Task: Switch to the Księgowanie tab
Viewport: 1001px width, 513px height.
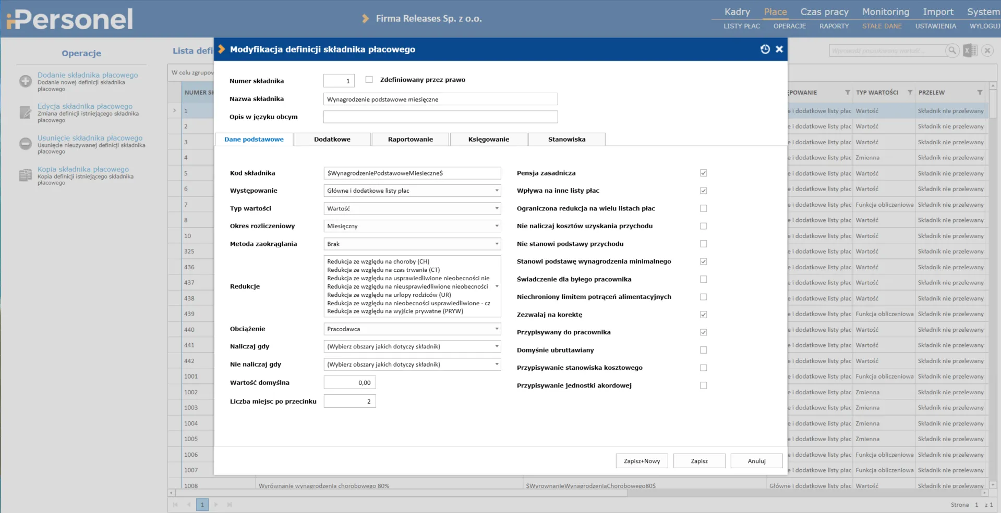Action: [488, 139]
